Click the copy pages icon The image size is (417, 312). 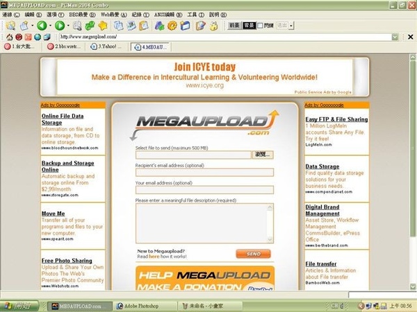coord(118,26)
